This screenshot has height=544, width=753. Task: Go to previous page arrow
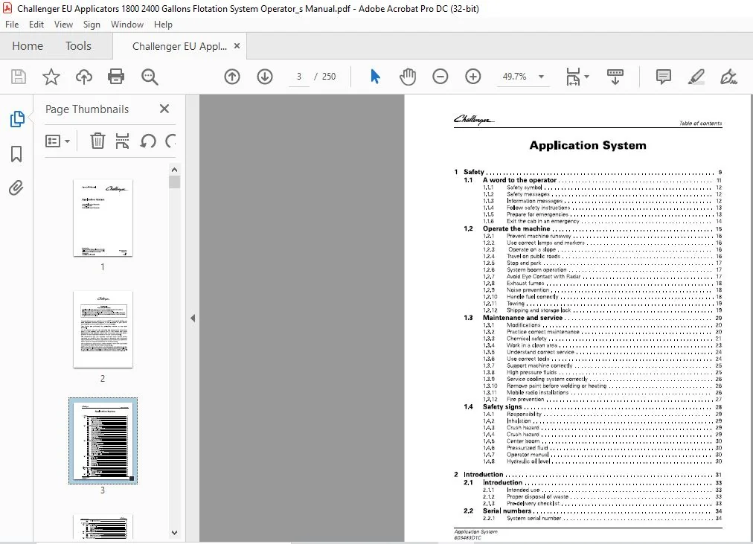pos(232,77)
